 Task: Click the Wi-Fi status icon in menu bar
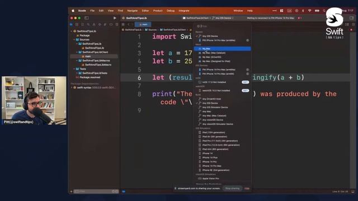tap(309, 11)
